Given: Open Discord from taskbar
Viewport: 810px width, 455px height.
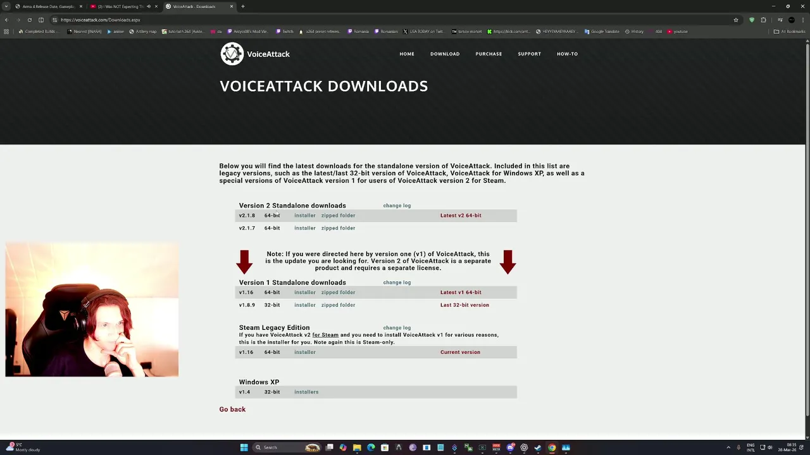Looking at the screenshot, I should click(510, 447).
